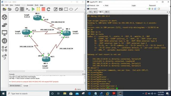Click the Host input field
The image size is (171, 96).
tap(120, 5)
